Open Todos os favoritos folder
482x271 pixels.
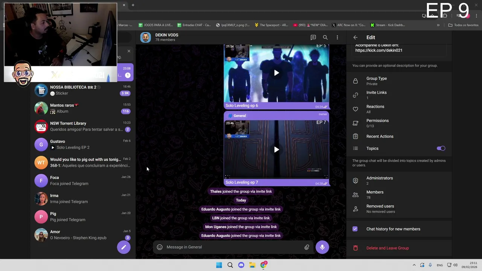[x=463, y=25]
